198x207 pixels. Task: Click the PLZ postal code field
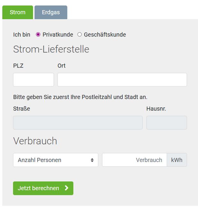[x=34, y=80]
